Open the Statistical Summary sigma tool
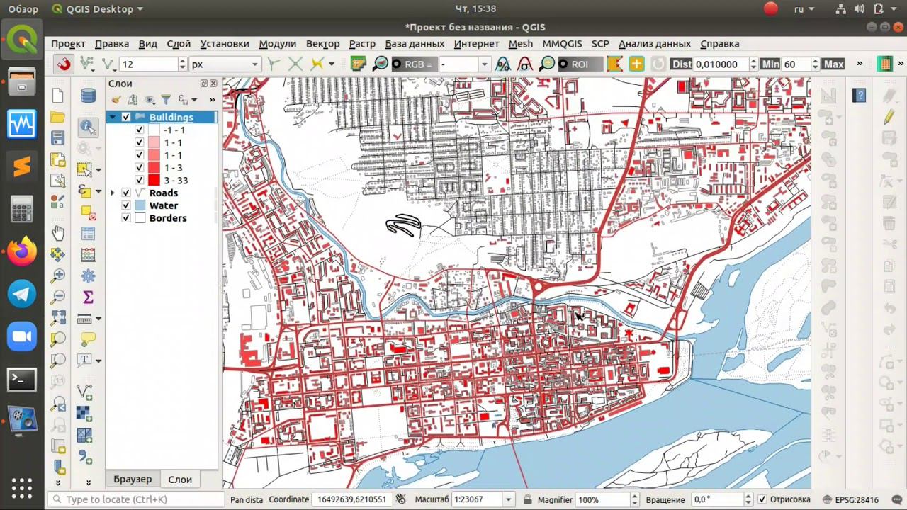The height and width of the screenshot is (510, 907). click(88, 297)
